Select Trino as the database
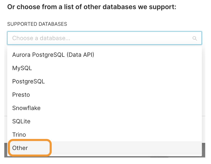 click(104, 135)
